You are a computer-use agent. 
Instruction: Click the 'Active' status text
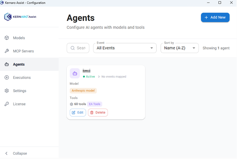(90, 77)
